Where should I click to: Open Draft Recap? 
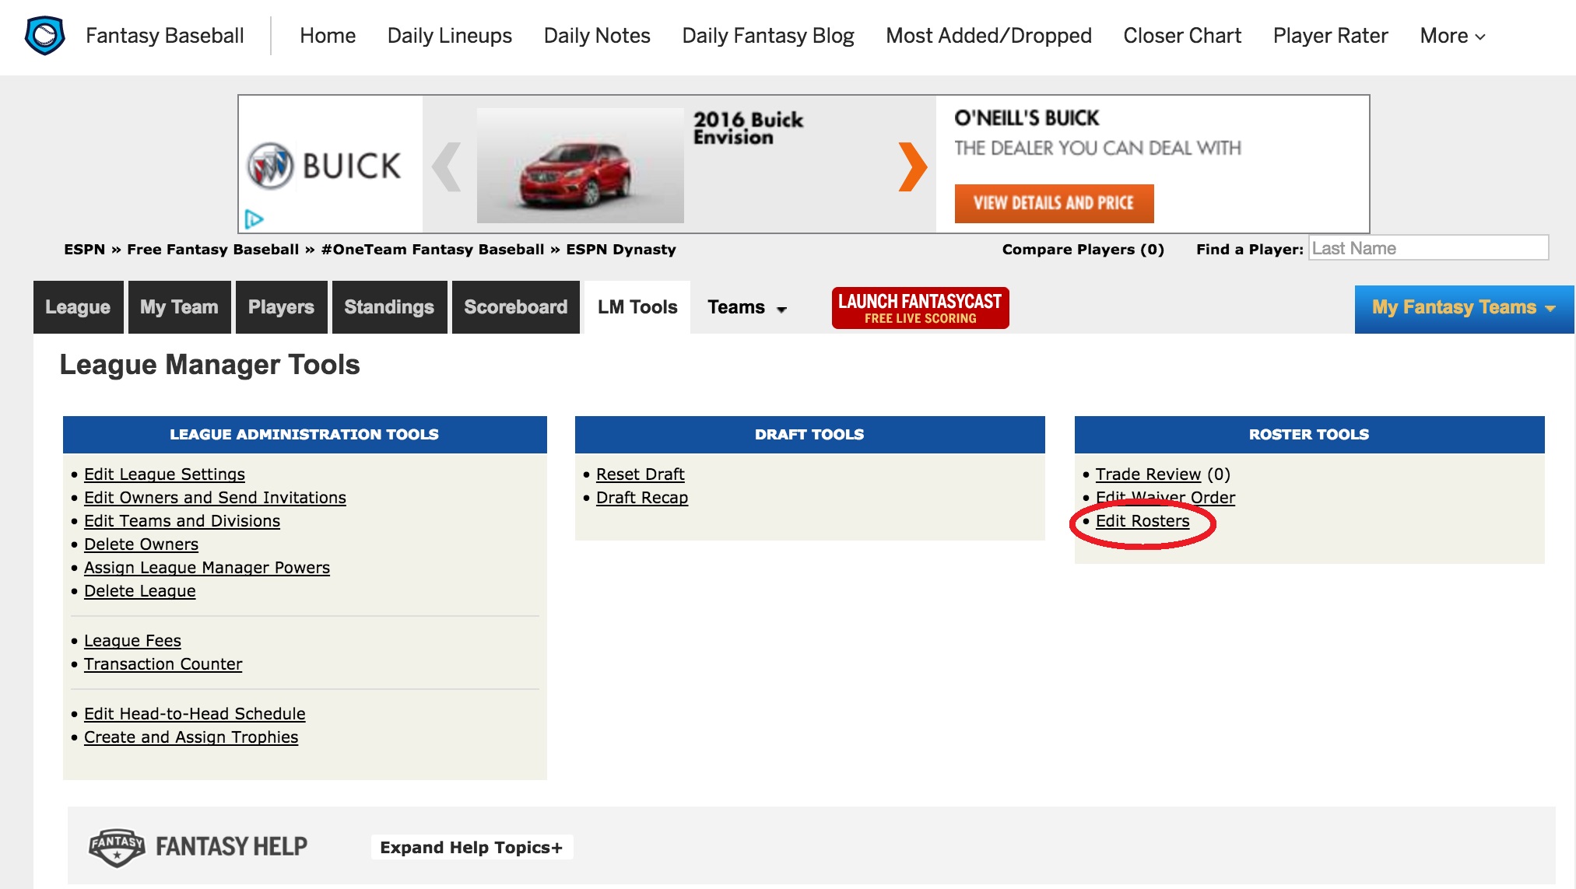642,498
